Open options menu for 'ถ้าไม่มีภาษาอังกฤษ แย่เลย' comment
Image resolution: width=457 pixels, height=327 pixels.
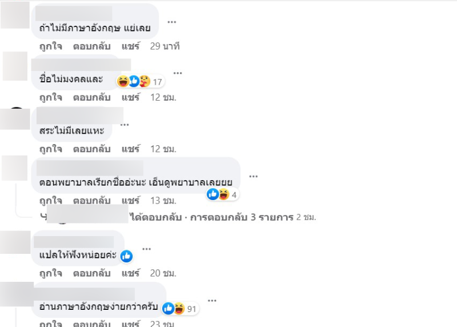[x=172, y=22]
